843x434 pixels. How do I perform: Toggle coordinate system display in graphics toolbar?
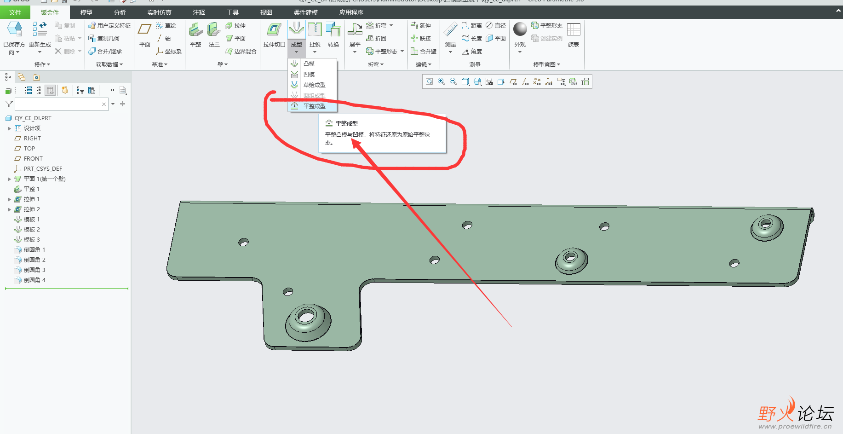coord(549,82)
